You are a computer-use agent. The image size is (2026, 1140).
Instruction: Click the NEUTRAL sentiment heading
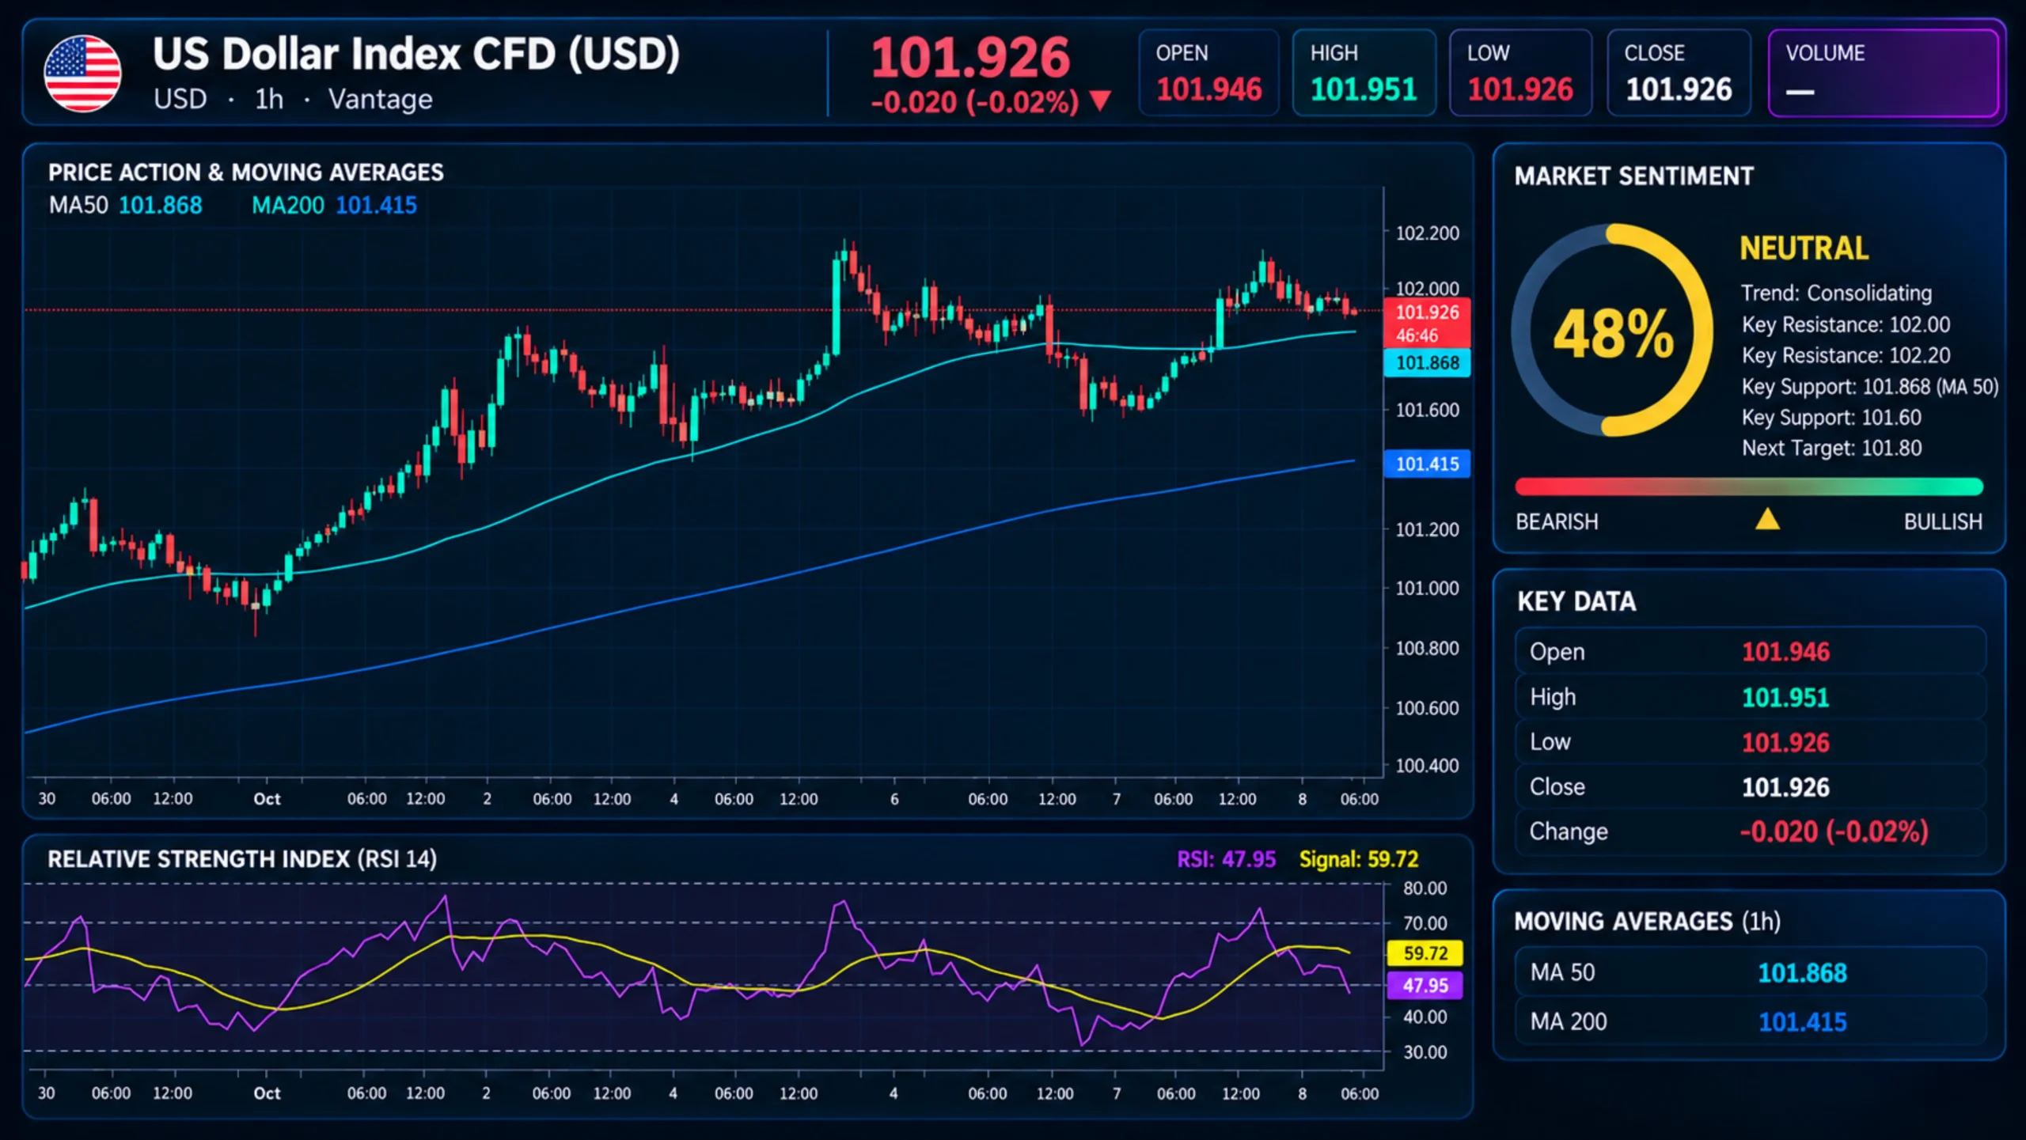pyautogui.click(x=1804, y=248)
